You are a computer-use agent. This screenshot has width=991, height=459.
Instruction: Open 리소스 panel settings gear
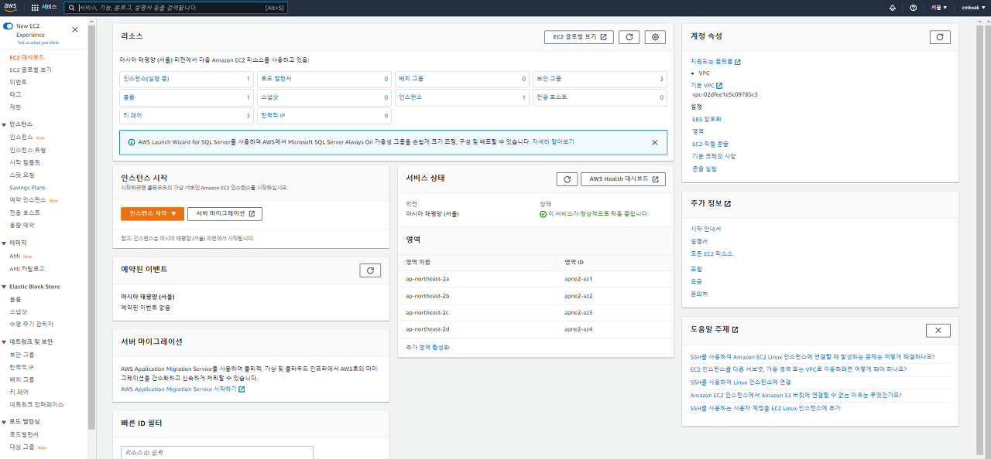click(656, 37)
